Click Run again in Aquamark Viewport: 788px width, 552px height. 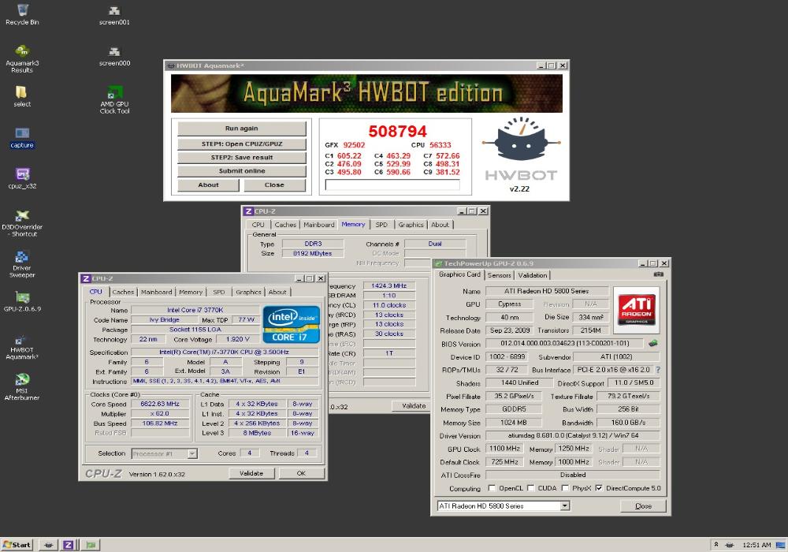tap(242, 129)
